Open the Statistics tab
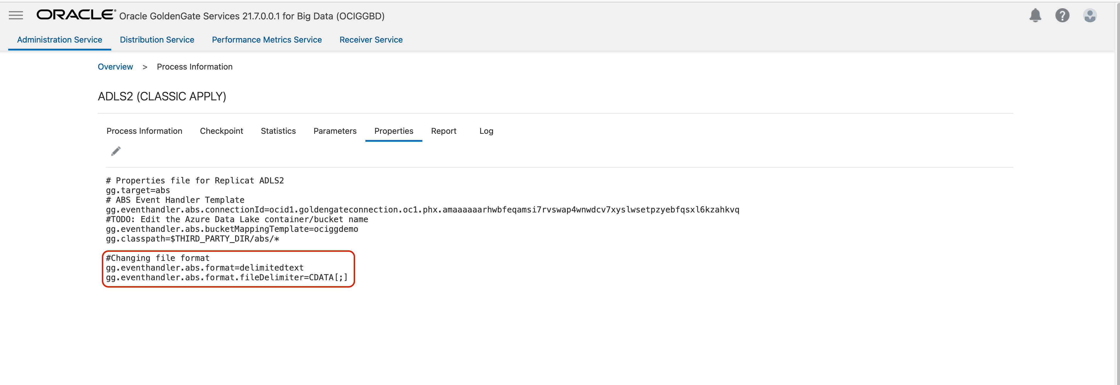 (x=278, y=131)
